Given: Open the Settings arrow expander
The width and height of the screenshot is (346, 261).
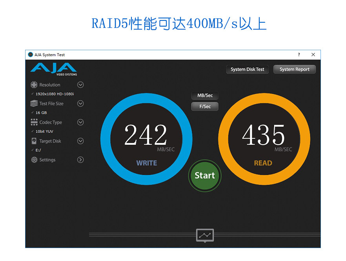Looking at the screenshot, I should (x=80, y=159).
